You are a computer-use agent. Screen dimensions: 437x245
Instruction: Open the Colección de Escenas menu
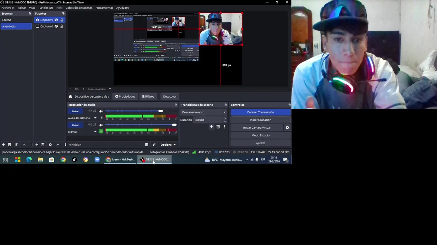(x=79, y=8)
